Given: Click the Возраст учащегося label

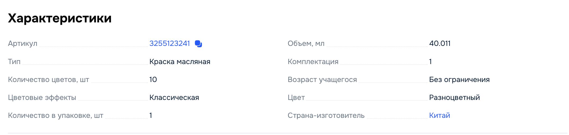Looking at the screenshot, I should [322, 80].
